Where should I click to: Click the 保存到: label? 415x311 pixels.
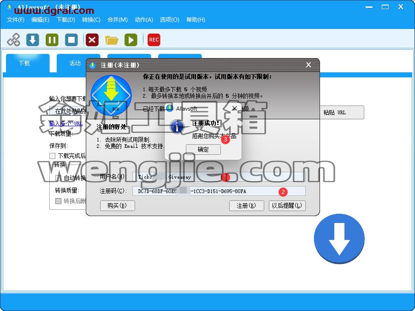click(59, 146)
